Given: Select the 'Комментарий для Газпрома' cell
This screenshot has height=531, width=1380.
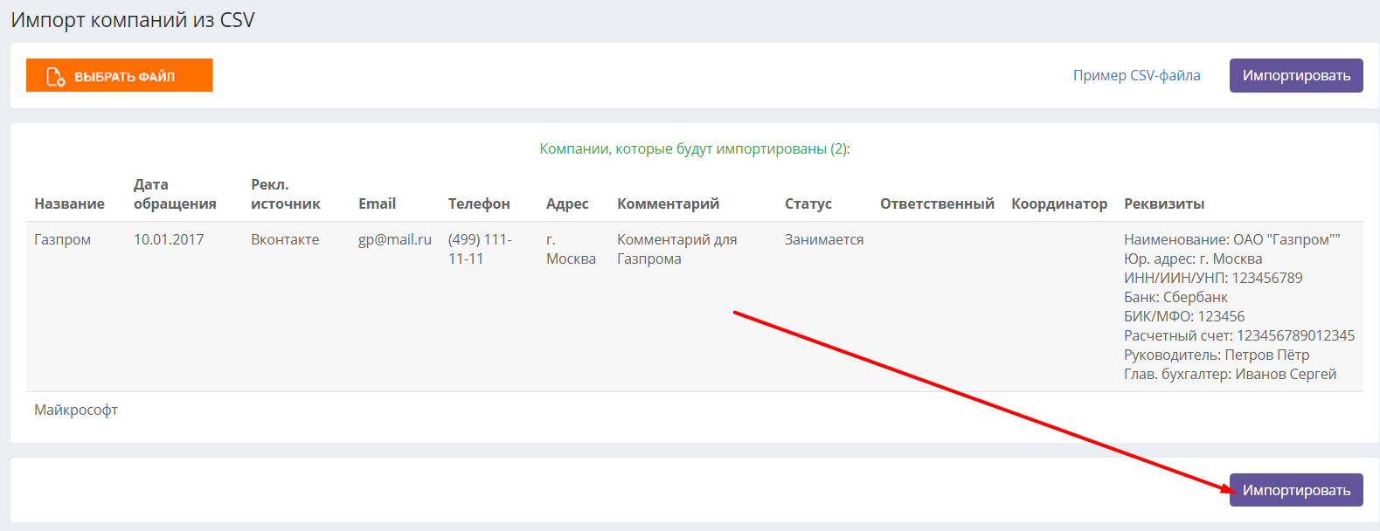Looking at the screenshot, I should pos(676,249).
